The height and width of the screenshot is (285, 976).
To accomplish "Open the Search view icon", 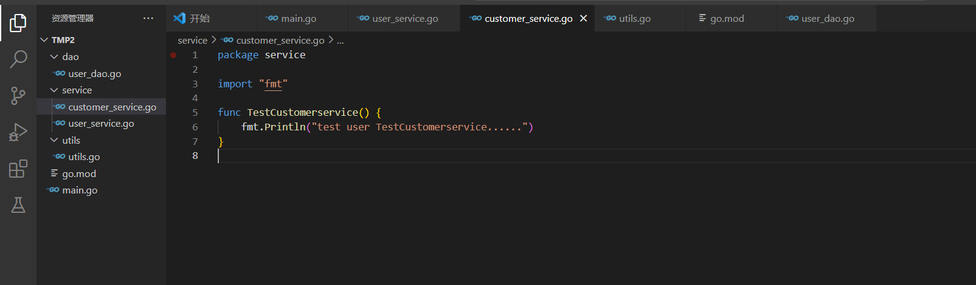I will 18,59.
